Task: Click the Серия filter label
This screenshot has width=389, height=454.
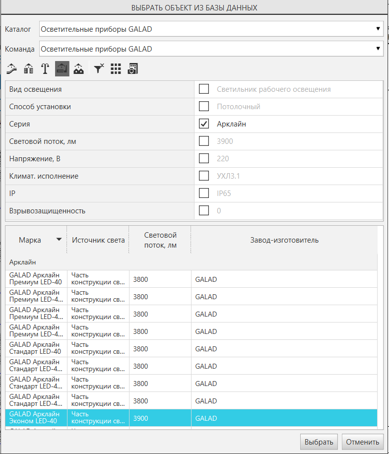Action: pos(19,124)
